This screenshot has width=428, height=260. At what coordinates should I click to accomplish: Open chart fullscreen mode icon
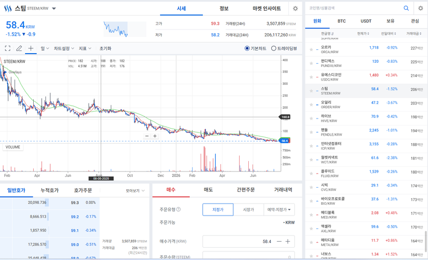[x=7, y=48]
